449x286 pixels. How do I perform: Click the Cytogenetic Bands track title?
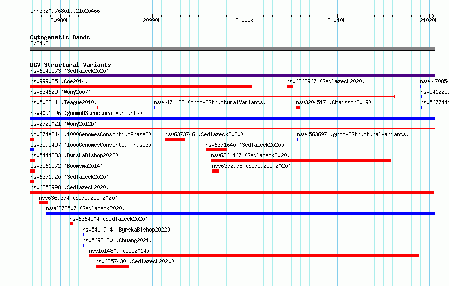pyautogui.click(x=60, y=37)
